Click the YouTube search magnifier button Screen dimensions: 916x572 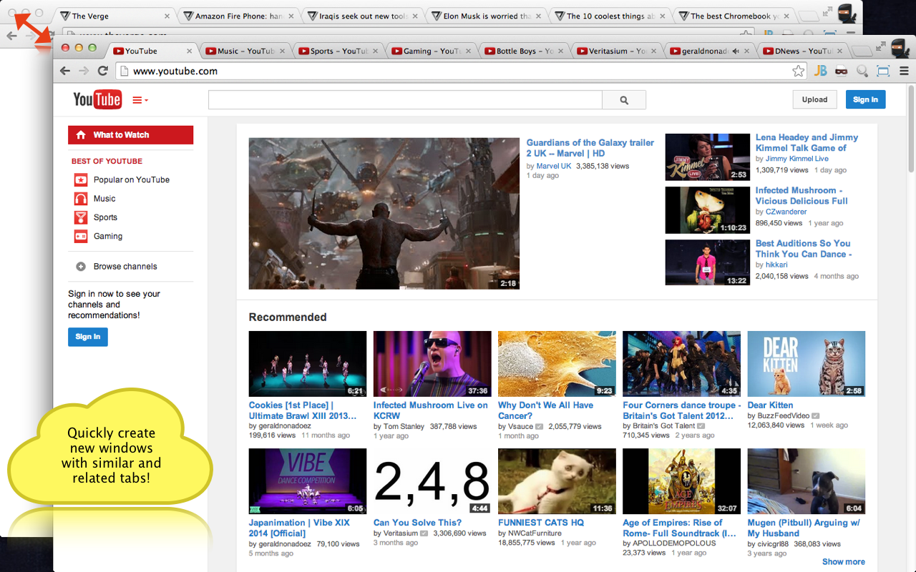(624, 100)
